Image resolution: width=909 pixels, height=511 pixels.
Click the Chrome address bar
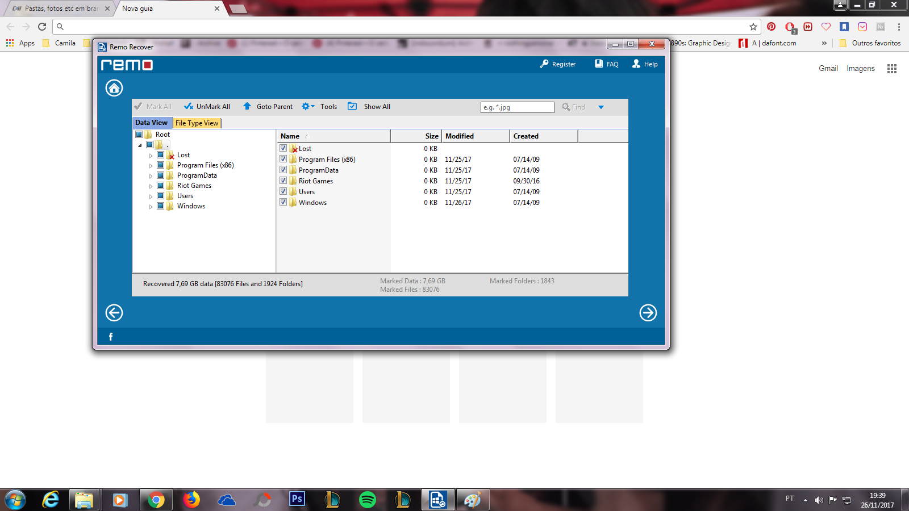click(406, 27)
